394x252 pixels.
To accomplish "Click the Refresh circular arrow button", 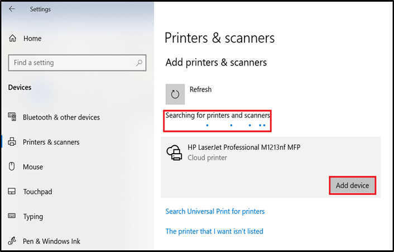I will [175, 94].
